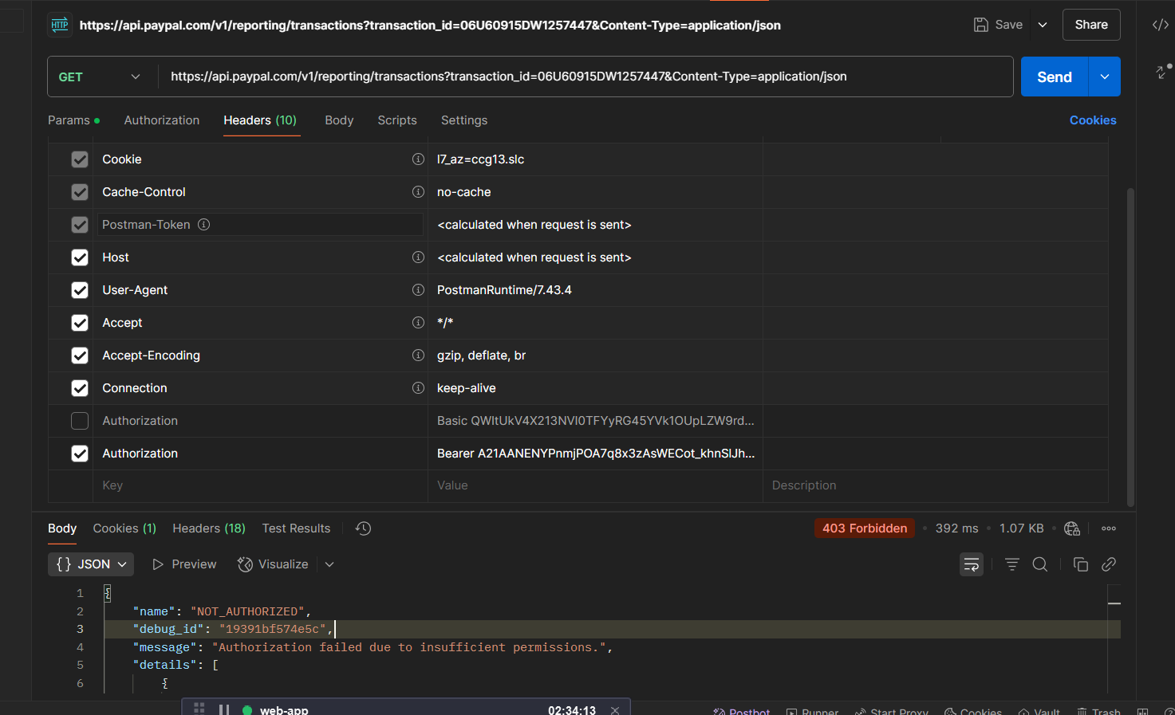Open the request Settings tab
The width and height of the screenshot is (1175, 715).
tap(464, 120)
